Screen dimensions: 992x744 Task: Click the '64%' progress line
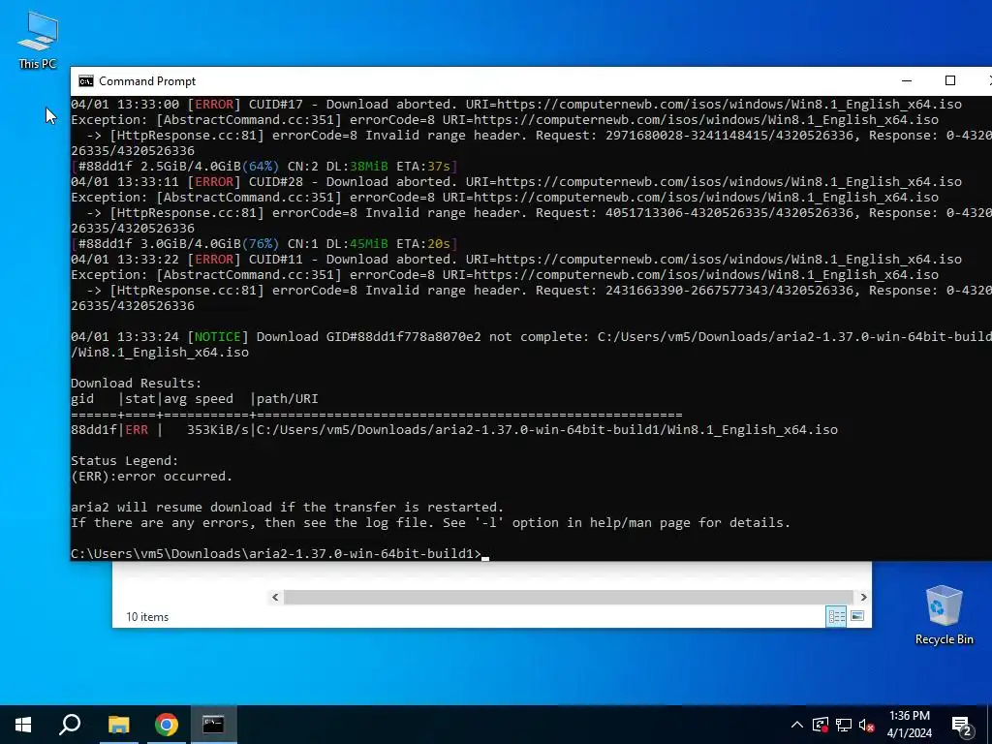(x=264, y=167)
